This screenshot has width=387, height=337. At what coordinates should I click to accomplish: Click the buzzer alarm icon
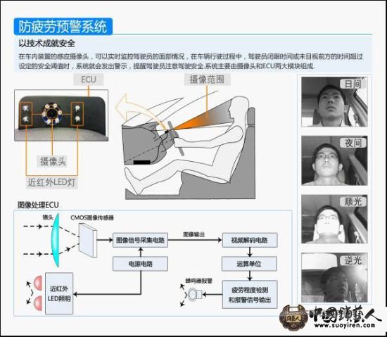tap(194, 294)
